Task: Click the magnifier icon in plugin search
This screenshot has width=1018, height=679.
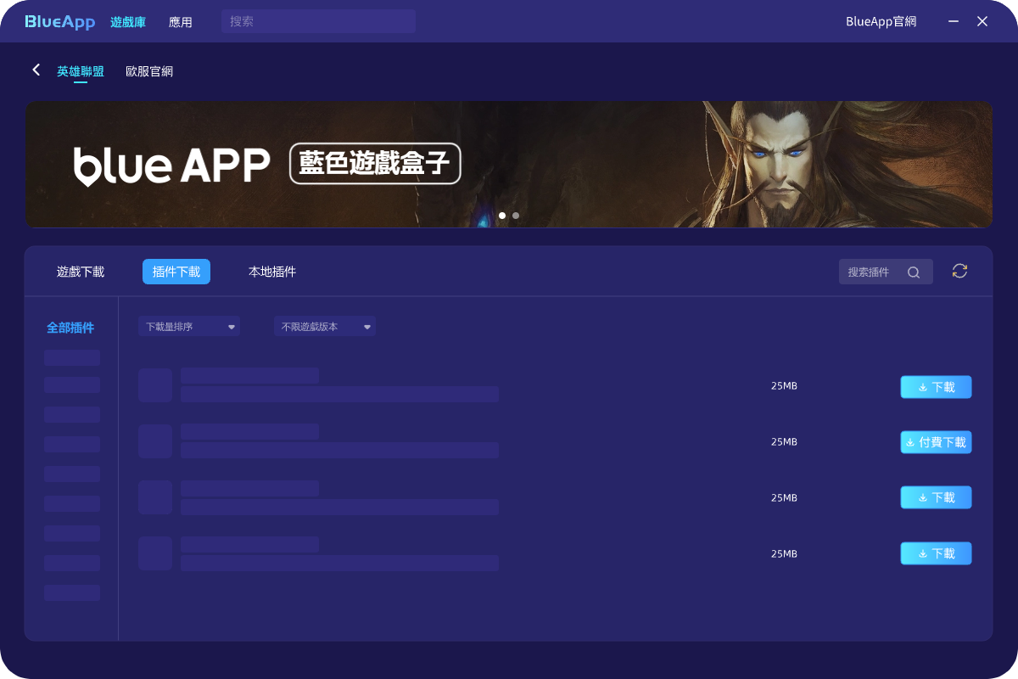Action: (x=914, y=272)
